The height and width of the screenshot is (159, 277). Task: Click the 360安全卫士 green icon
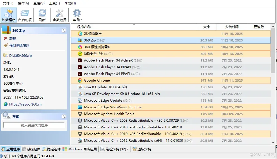coord(80,53)
